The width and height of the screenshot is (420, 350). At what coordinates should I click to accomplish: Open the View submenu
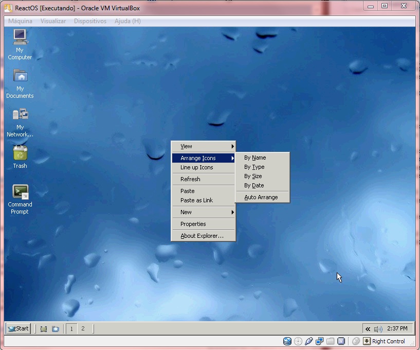tap(204, 147)
